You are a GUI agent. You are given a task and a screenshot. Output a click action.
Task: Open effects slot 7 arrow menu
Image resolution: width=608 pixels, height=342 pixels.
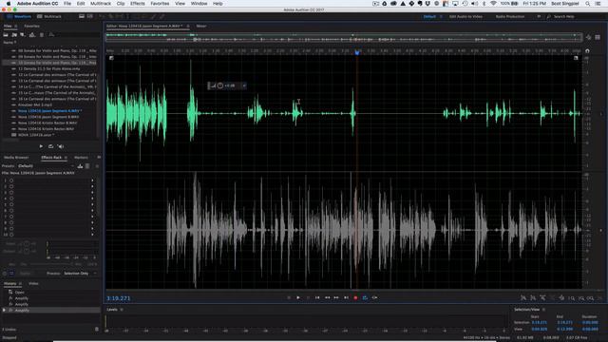[92, 217]
